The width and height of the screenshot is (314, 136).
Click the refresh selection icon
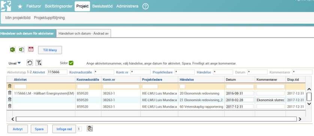30,63
